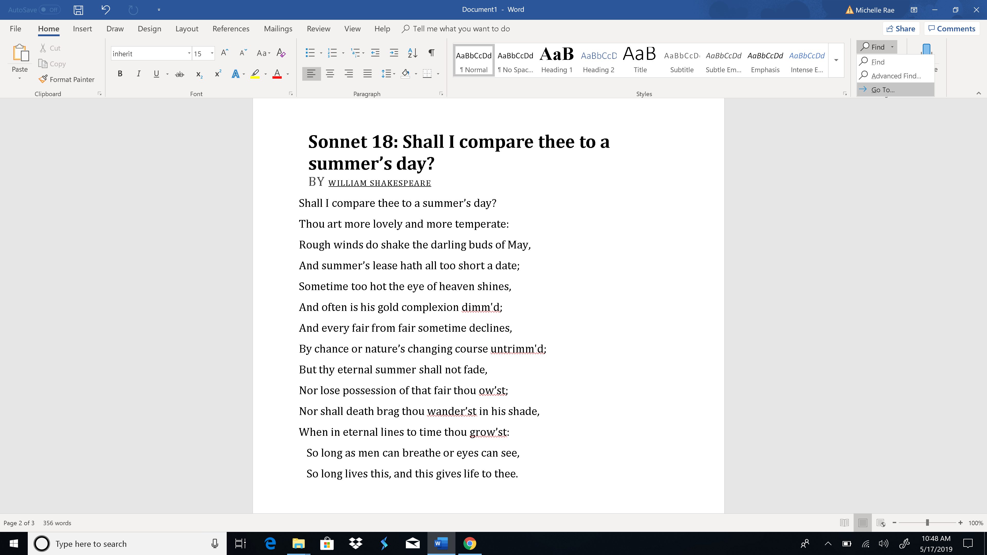The image size is (987, 555).
Task: Toggle bold formatting
Action: point(120,74)
